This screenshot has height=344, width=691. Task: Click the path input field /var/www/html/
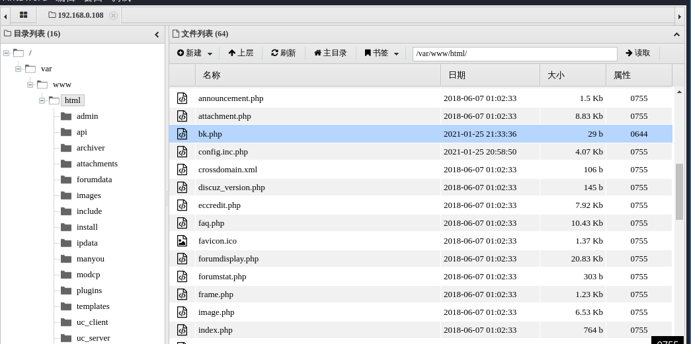[x=514, y=53]
